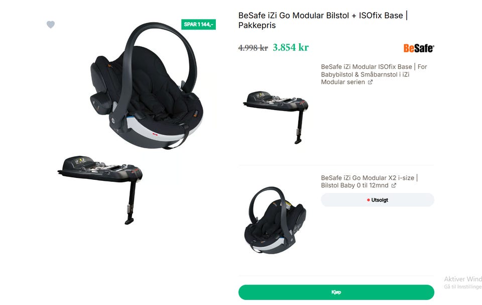Click the green SPAR 1 144,- badge

point(198,24)
